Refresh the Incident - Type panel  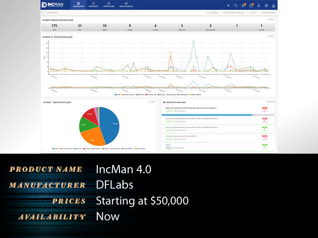click(x=149, y=102)
